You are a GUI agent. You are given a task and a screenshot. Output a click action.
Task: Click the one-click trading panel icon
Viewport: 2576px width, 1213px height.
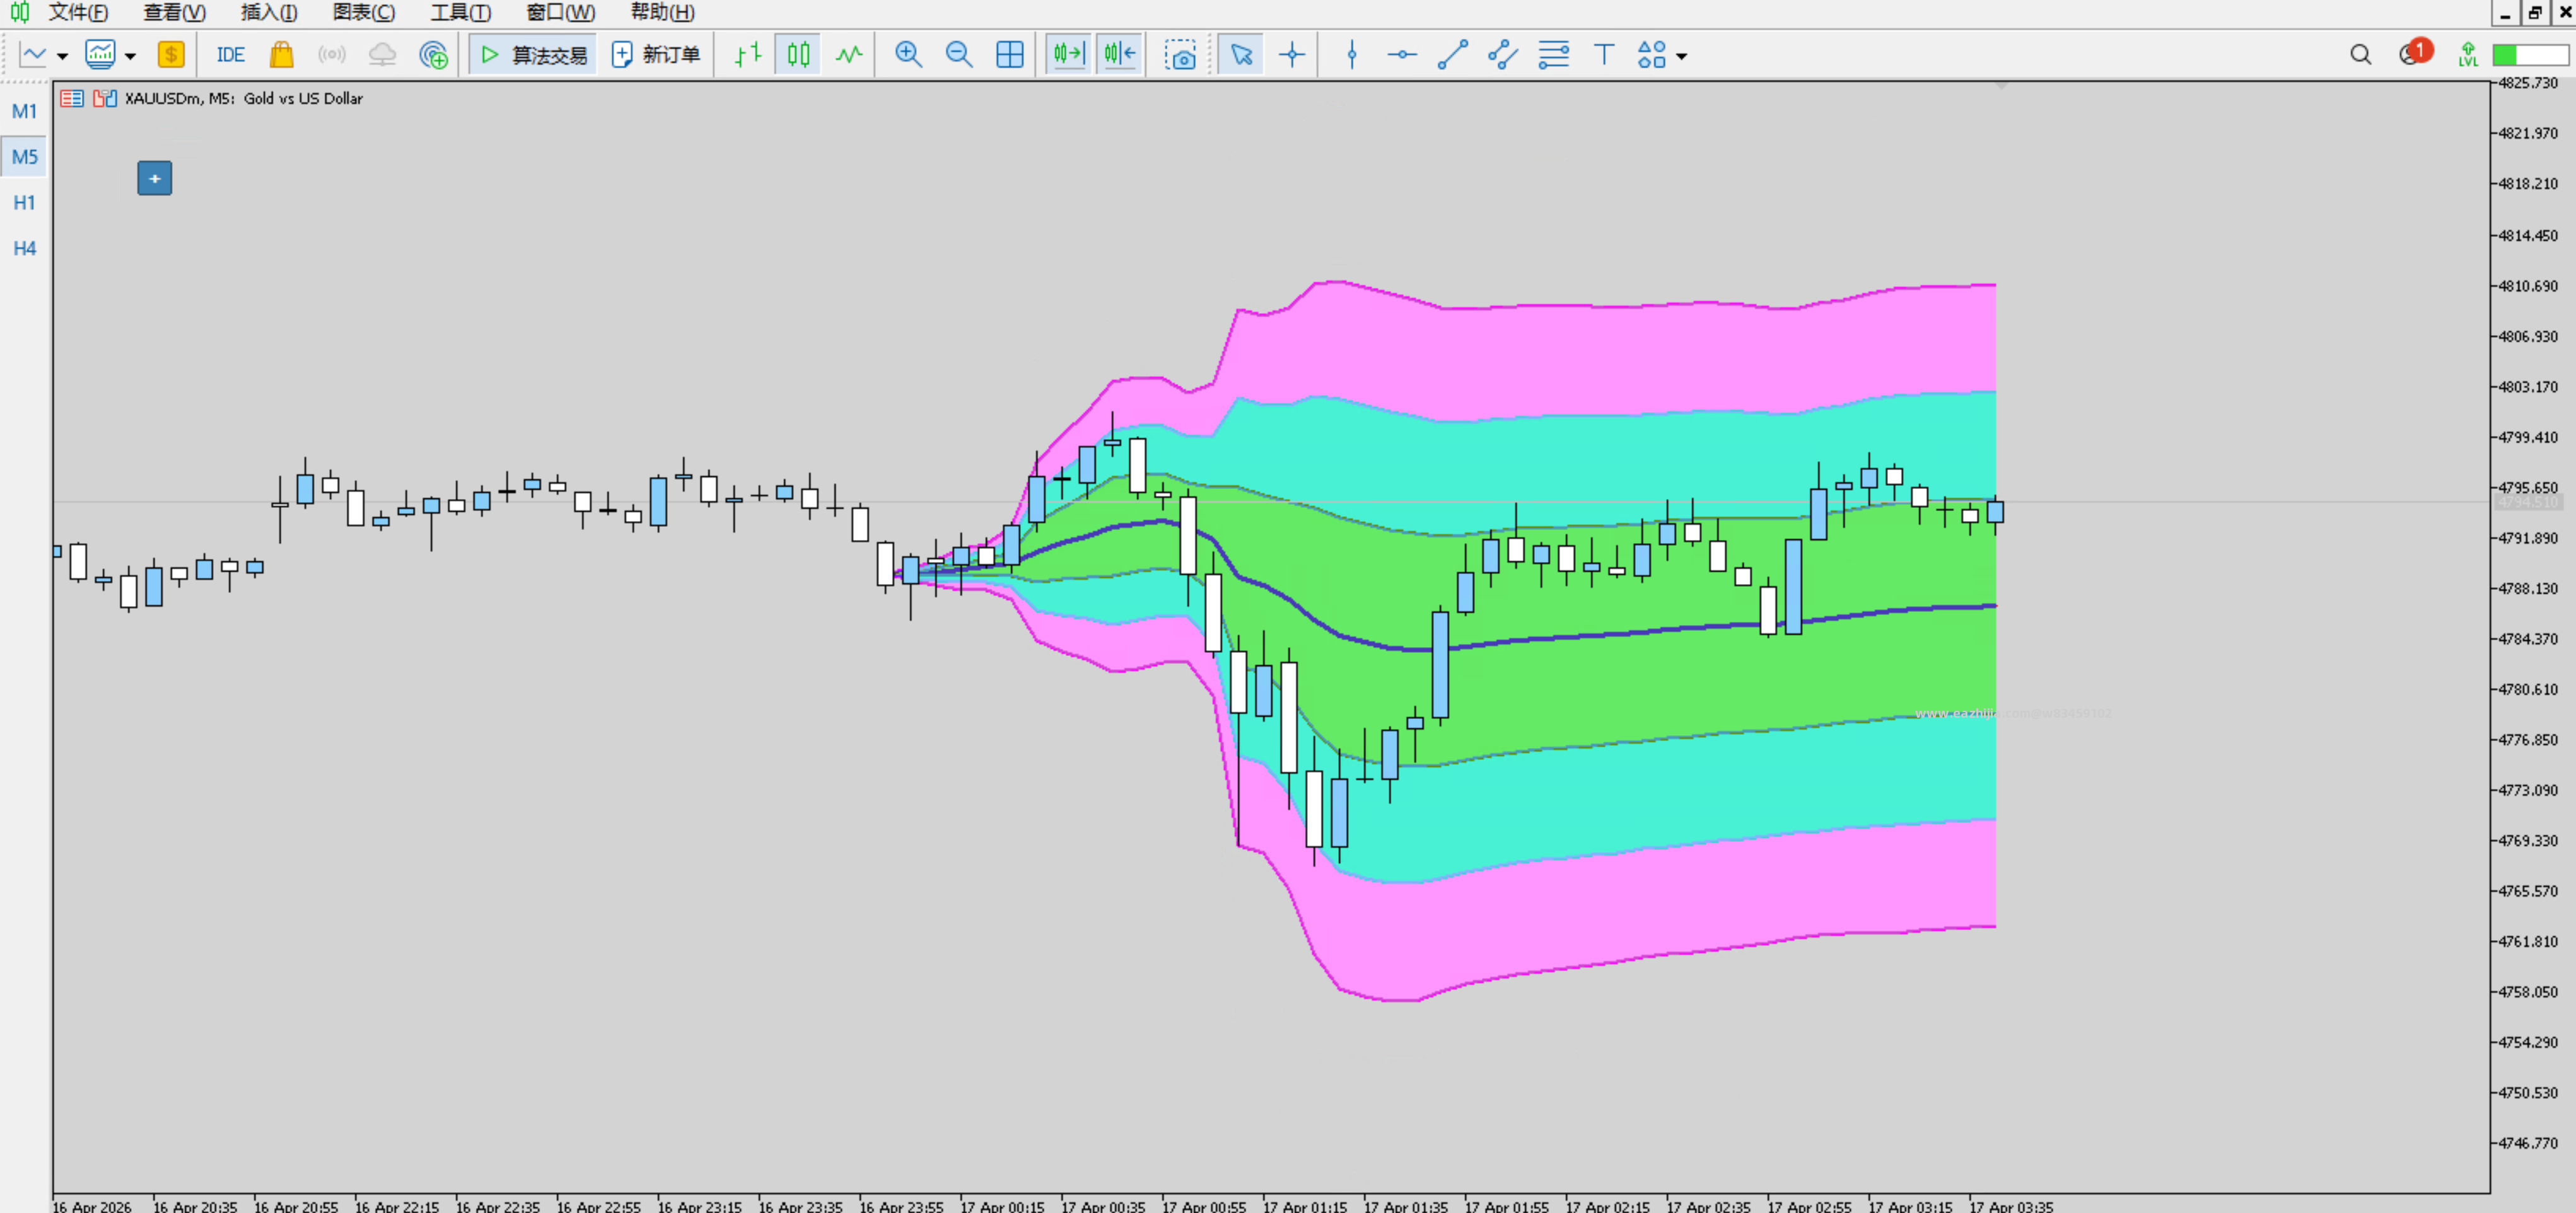click(71, 98)
